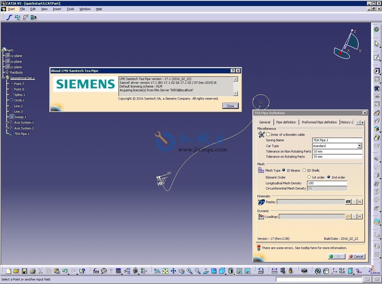The image size is (382, 284).
Task: Cancel the TEA Pipe Definition dialog
Action: 356,256
